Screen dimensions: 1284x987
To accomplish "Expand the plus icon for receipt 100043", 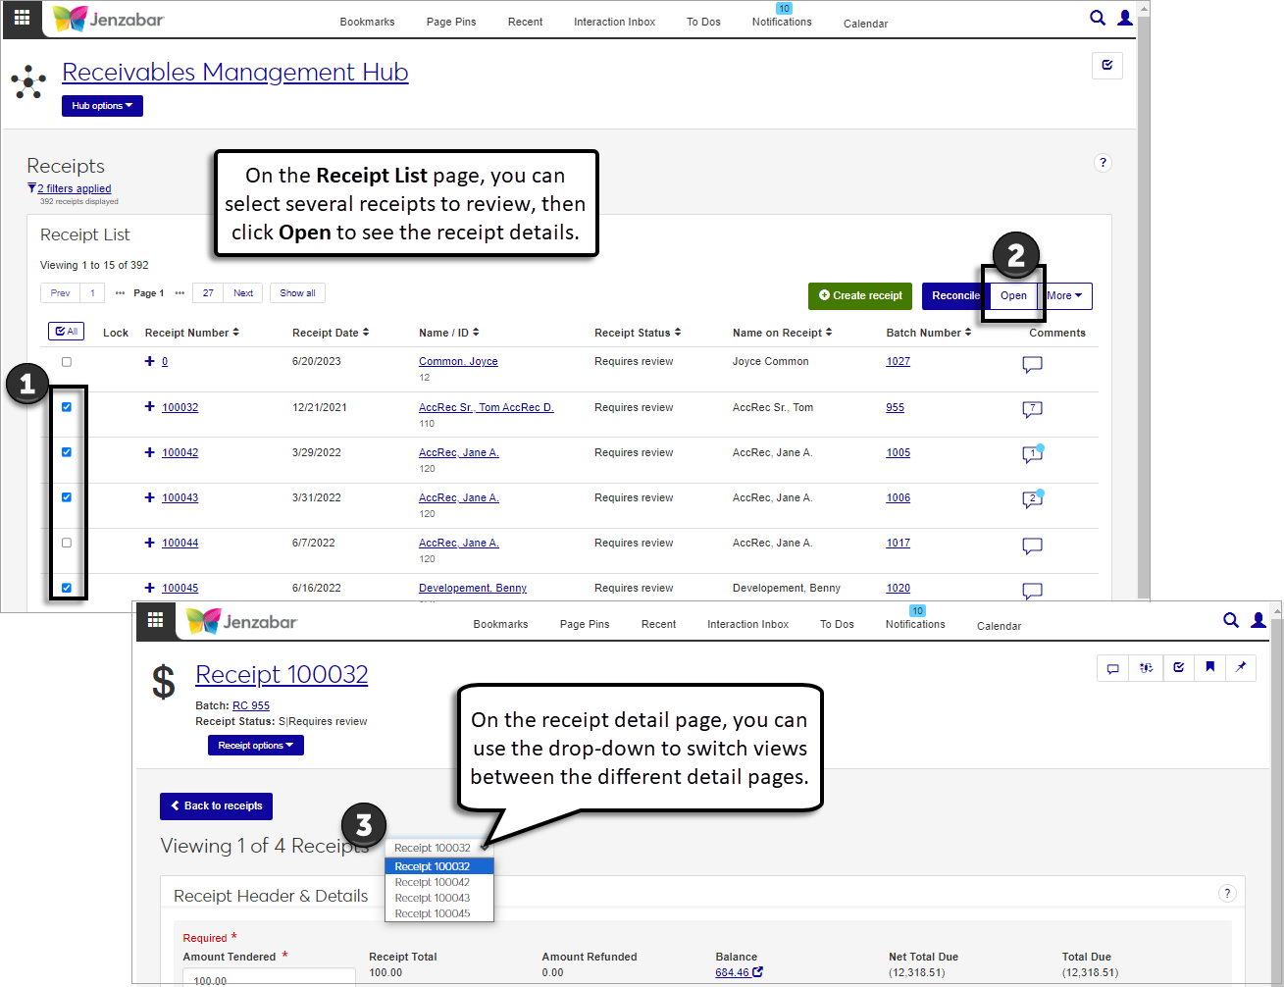I will click(x=149, y=496).
